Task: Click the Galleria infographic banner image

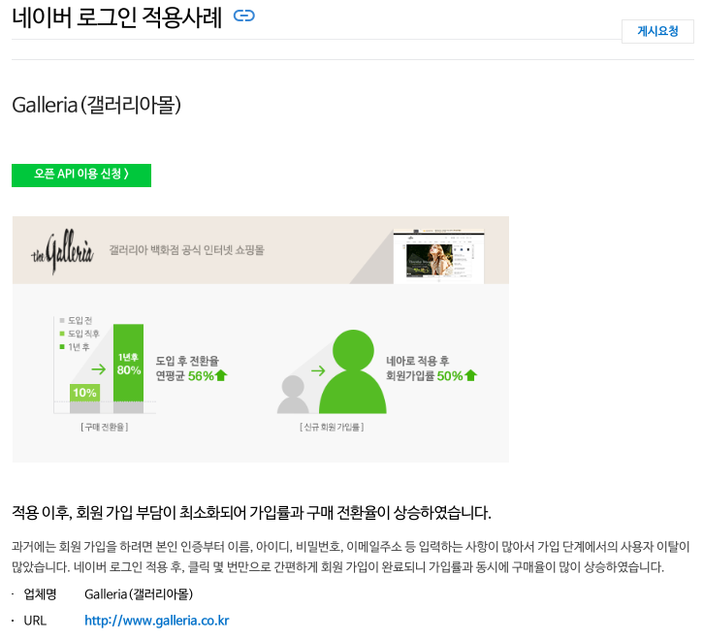Action: [x=261, y=339]
